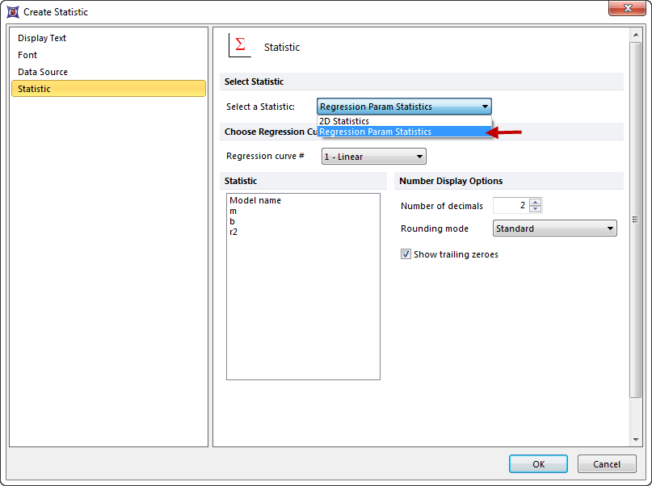Toggle Show trailing zeroes checkbox
The width and height of the screenshot is (652, 486).
point(406,254)
